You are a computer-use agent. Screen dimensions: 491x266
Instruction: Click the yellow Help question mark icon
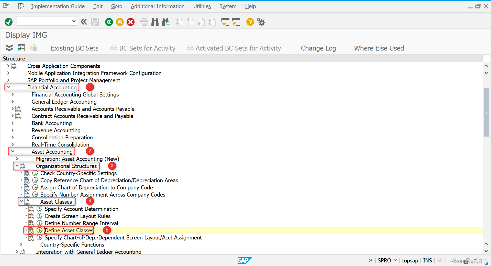tap(250, 22)
